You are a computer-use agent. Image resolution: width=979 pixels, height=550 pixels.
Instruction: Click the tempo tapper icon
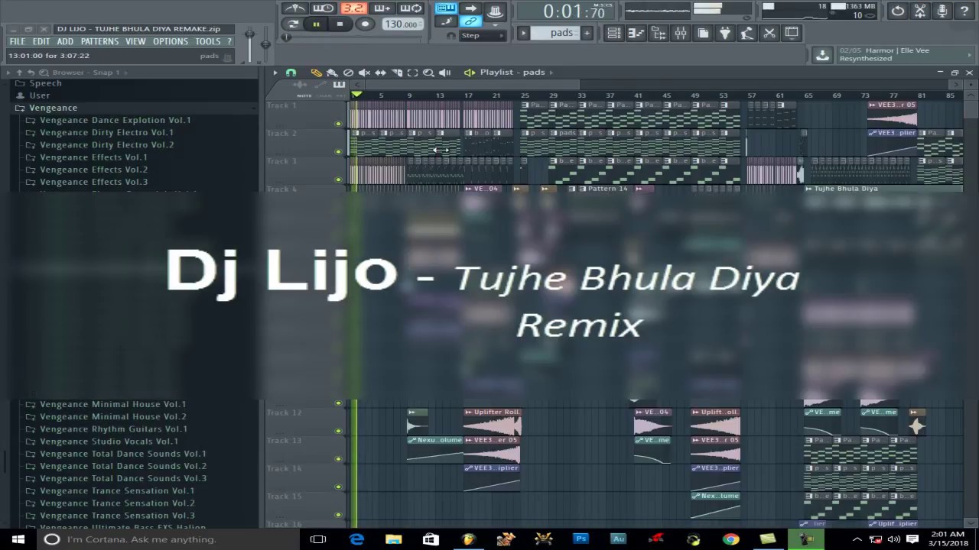(x=747, y=33)
